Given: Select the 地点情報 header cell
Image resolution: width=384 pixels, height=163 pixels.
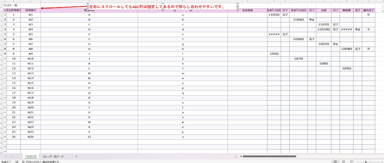Looking at the screenshot, I should tap(247, 10).
